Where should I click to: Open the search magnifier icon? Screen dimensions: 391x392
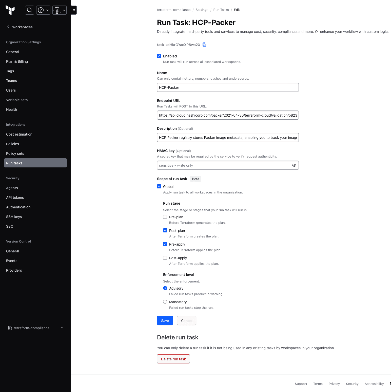coord(30,10)
